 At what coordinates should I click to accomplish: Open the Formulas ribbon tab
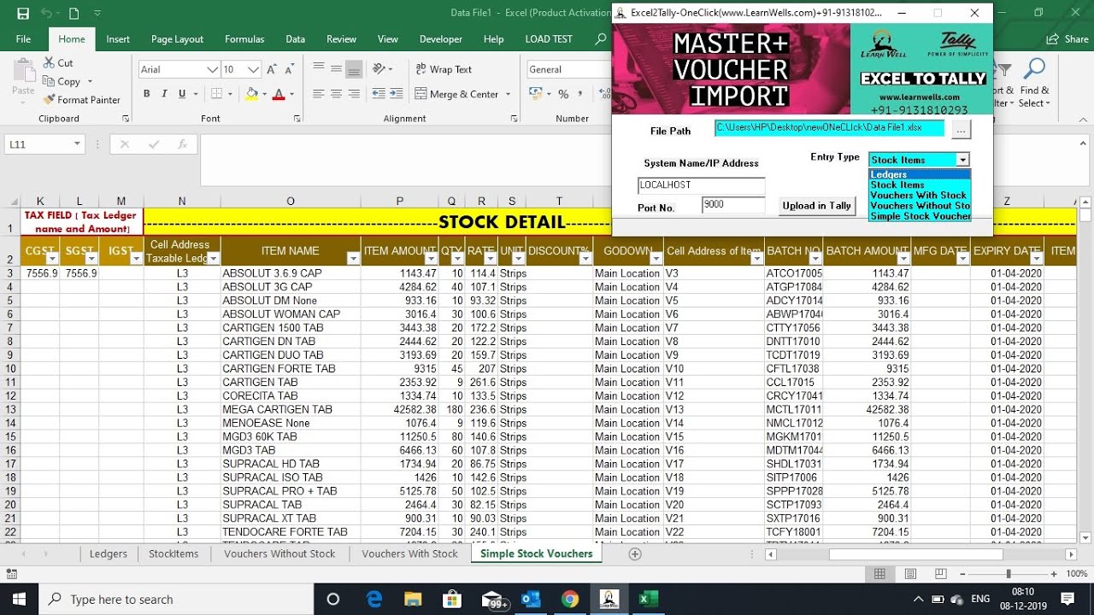244,39
